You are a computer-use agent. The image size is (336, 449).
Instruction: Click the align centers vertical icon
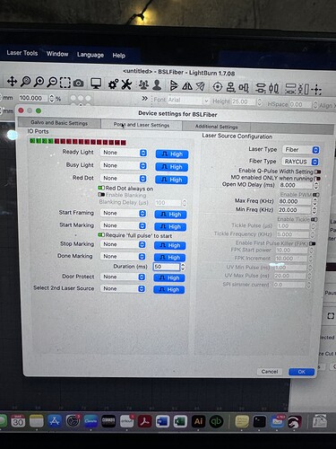[230, 87]
